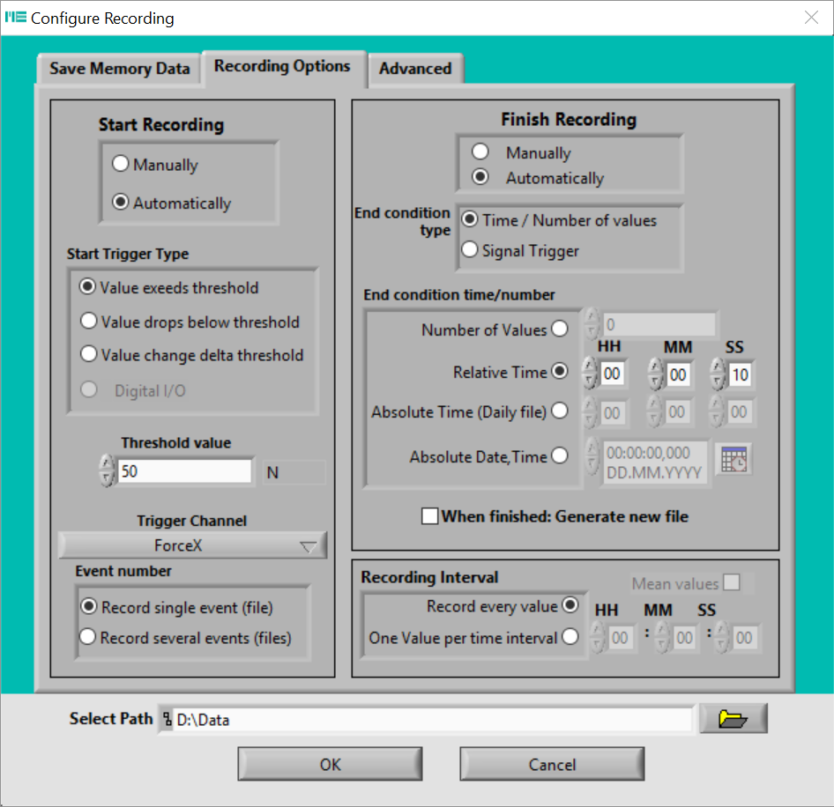
Task: Enable When finished: Generate new file
Action: click(430, 516)
